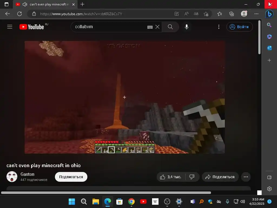
Task: Open Windows taskbar search
Action: tap(84, 201)
